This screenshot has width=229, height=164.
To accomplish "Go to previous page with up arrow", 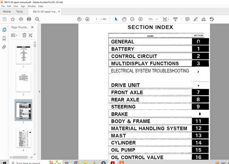I will tap(79, 19).
